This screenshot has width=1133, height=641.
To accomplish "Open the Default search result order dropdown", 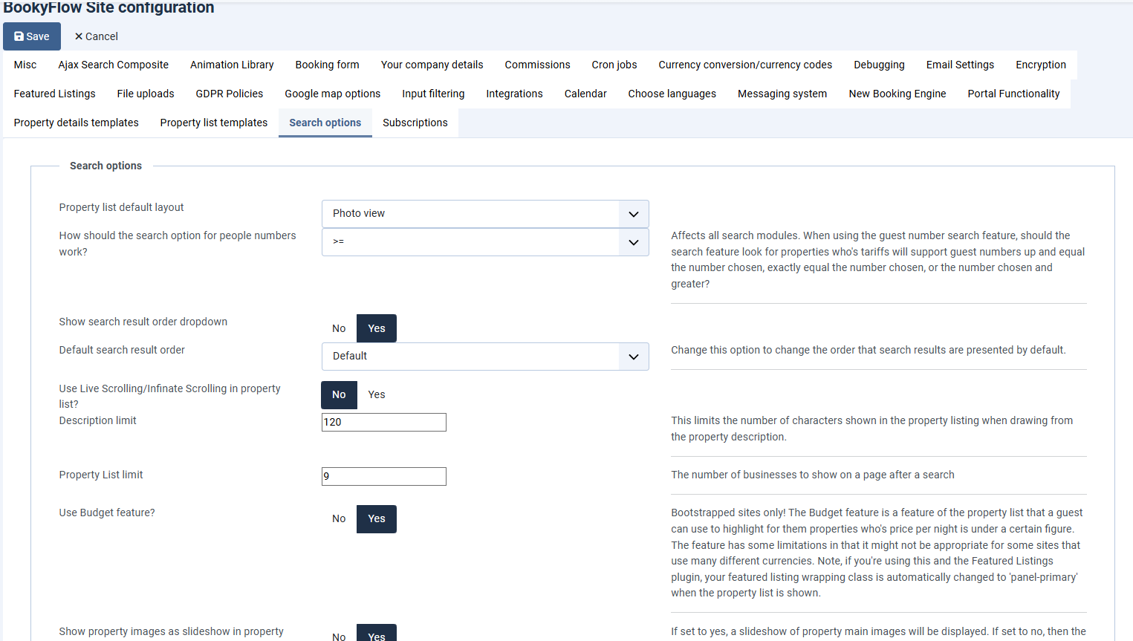I will [485, 357].
